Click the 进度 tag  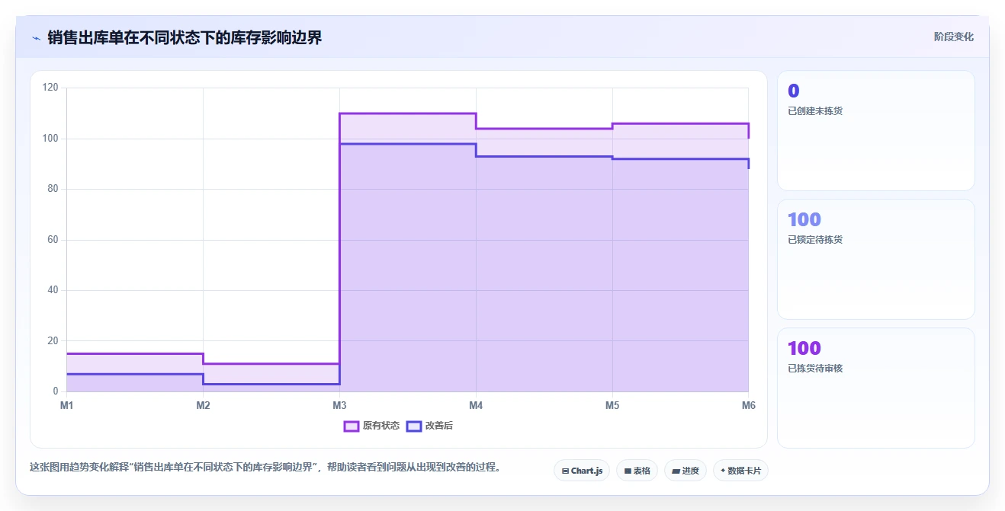686,471
